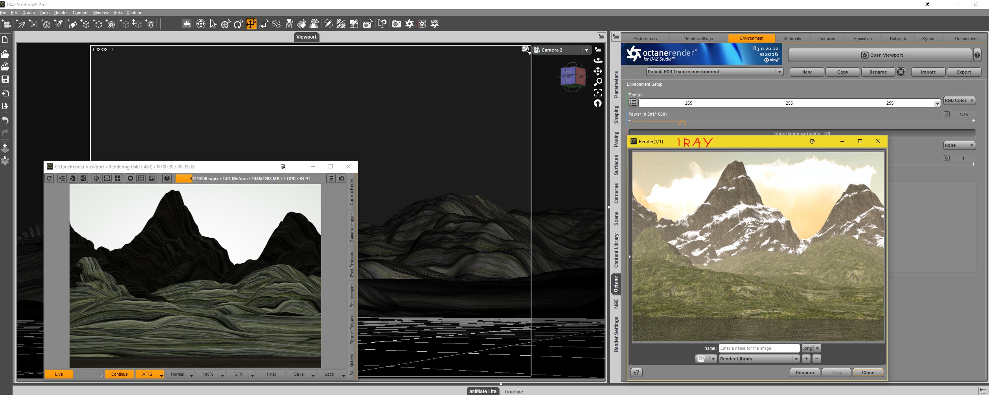This screenshot has width=989, height=395.
Task: Open the Render Library dropdown in Render window
Action: tap(759, 359)
